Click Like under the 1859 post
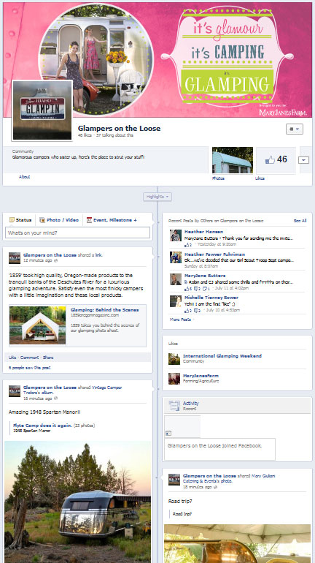 point(12,358)
